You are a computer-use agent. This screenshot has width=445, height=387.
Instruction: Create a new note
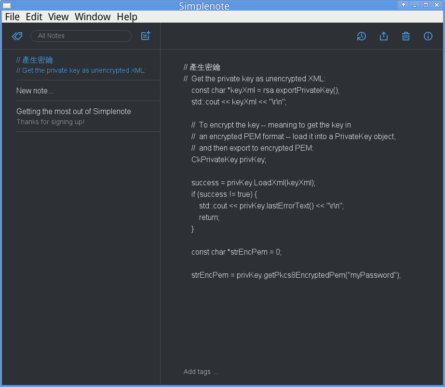coord(146,36)
